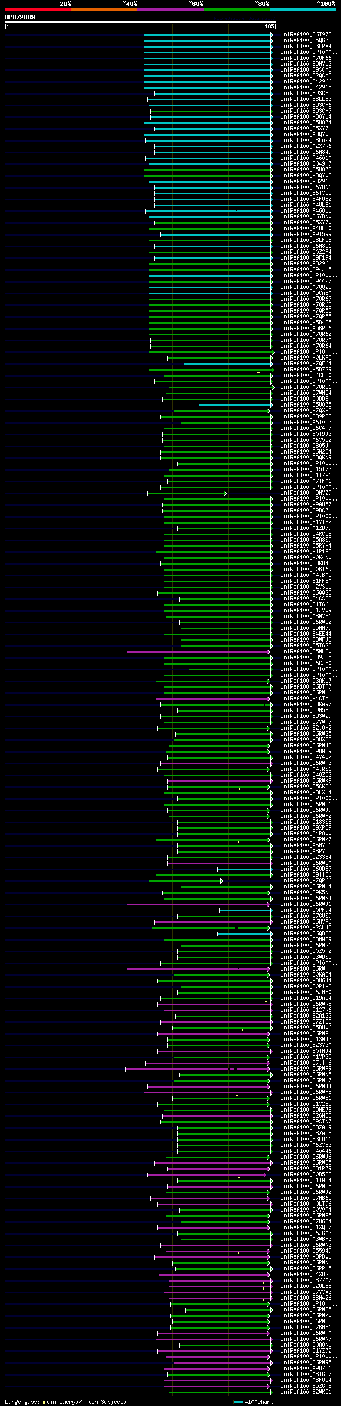This screenshot has width=341, height=1406.
Task: Click the purple ~60% legend color segment
Action: tap(170, 10)
